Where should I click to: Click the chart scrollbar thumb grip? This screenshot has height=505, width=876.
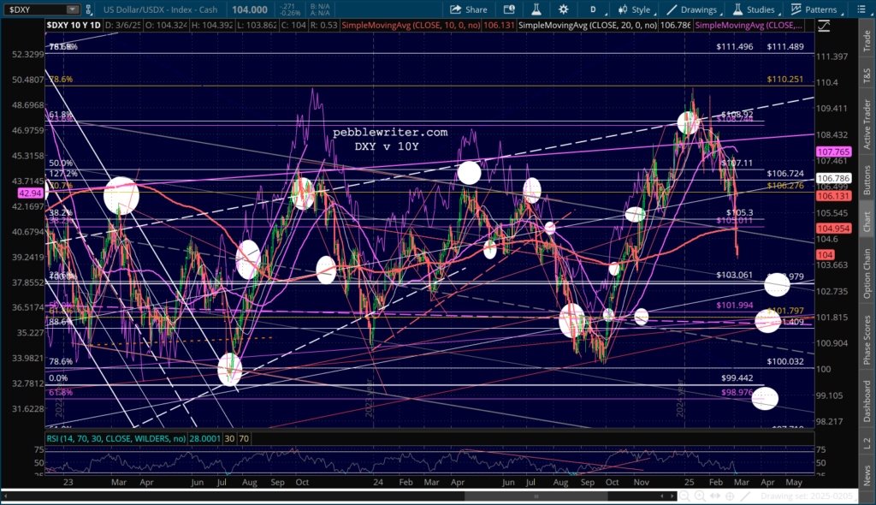536,496
